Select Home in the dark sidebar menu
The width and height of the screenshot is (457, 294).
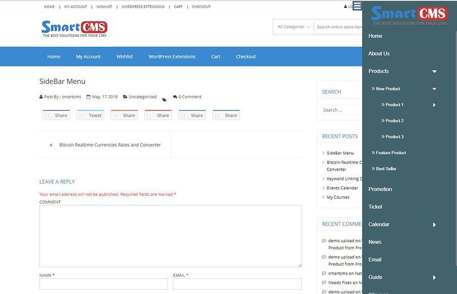coord(375,36)
